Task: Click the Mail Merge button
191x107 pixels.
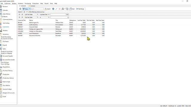Action: pyautogui.click(x=80, y=9)
